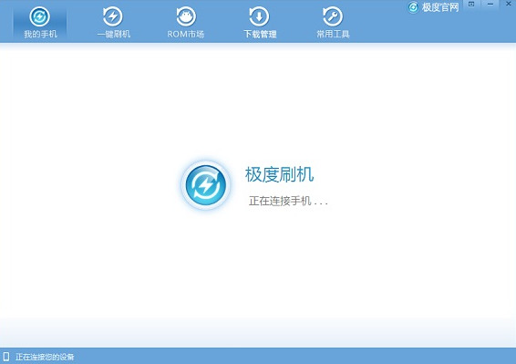Minimize the 极度刷机 window
Viewport: 516px width, 364px height.
click(490, 5)
